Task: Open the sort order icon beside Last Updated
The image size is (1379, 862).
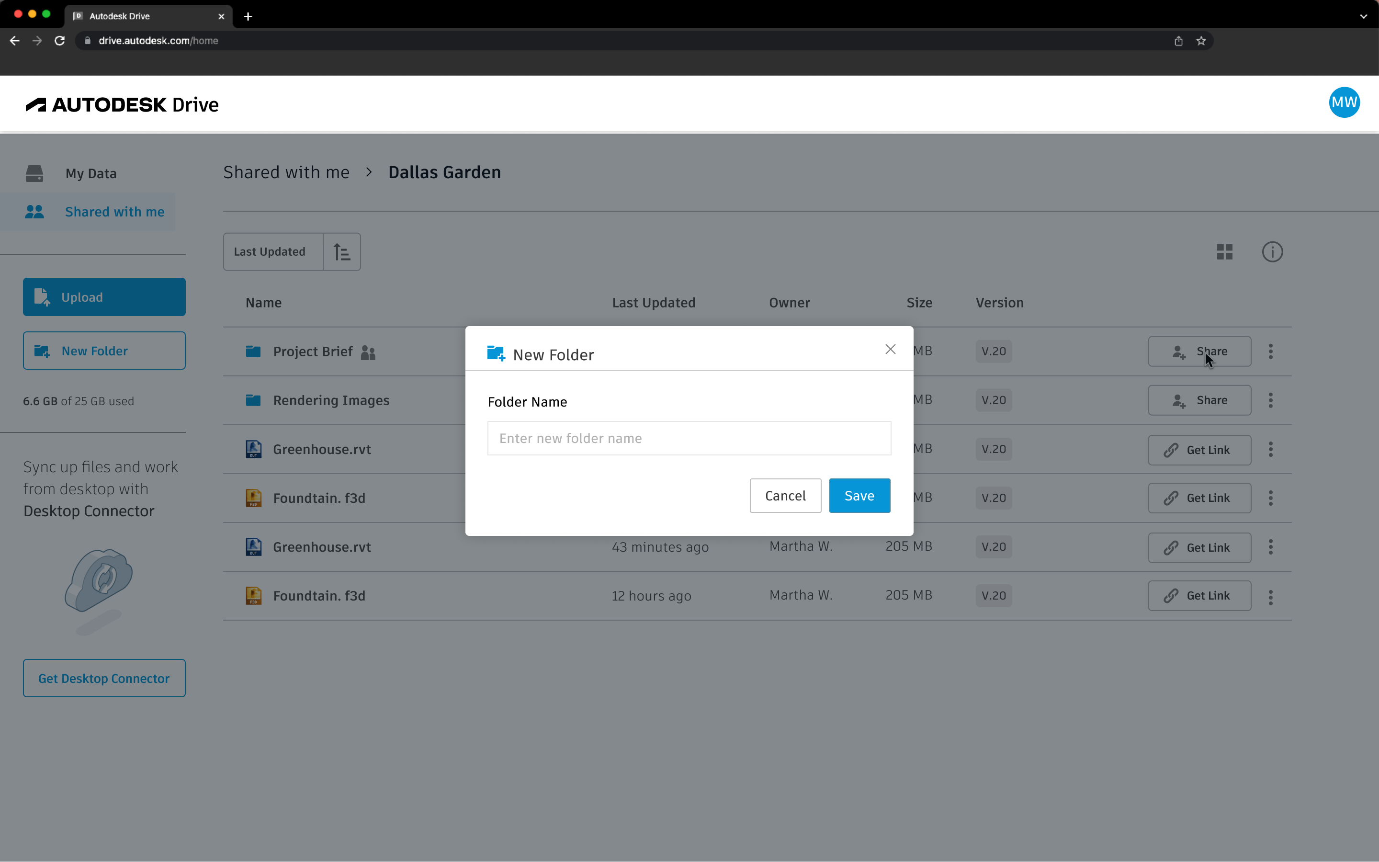Action: pos(342,251)
